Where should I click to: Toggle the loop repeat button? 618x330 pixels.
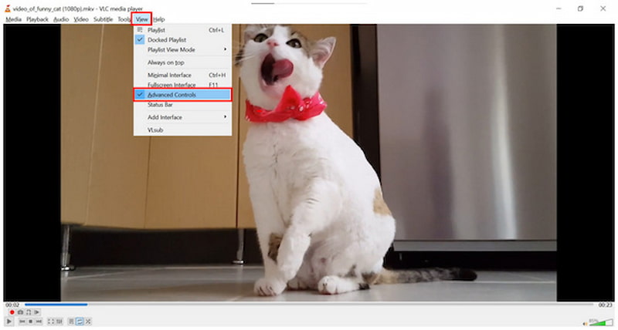coord(80,322)
